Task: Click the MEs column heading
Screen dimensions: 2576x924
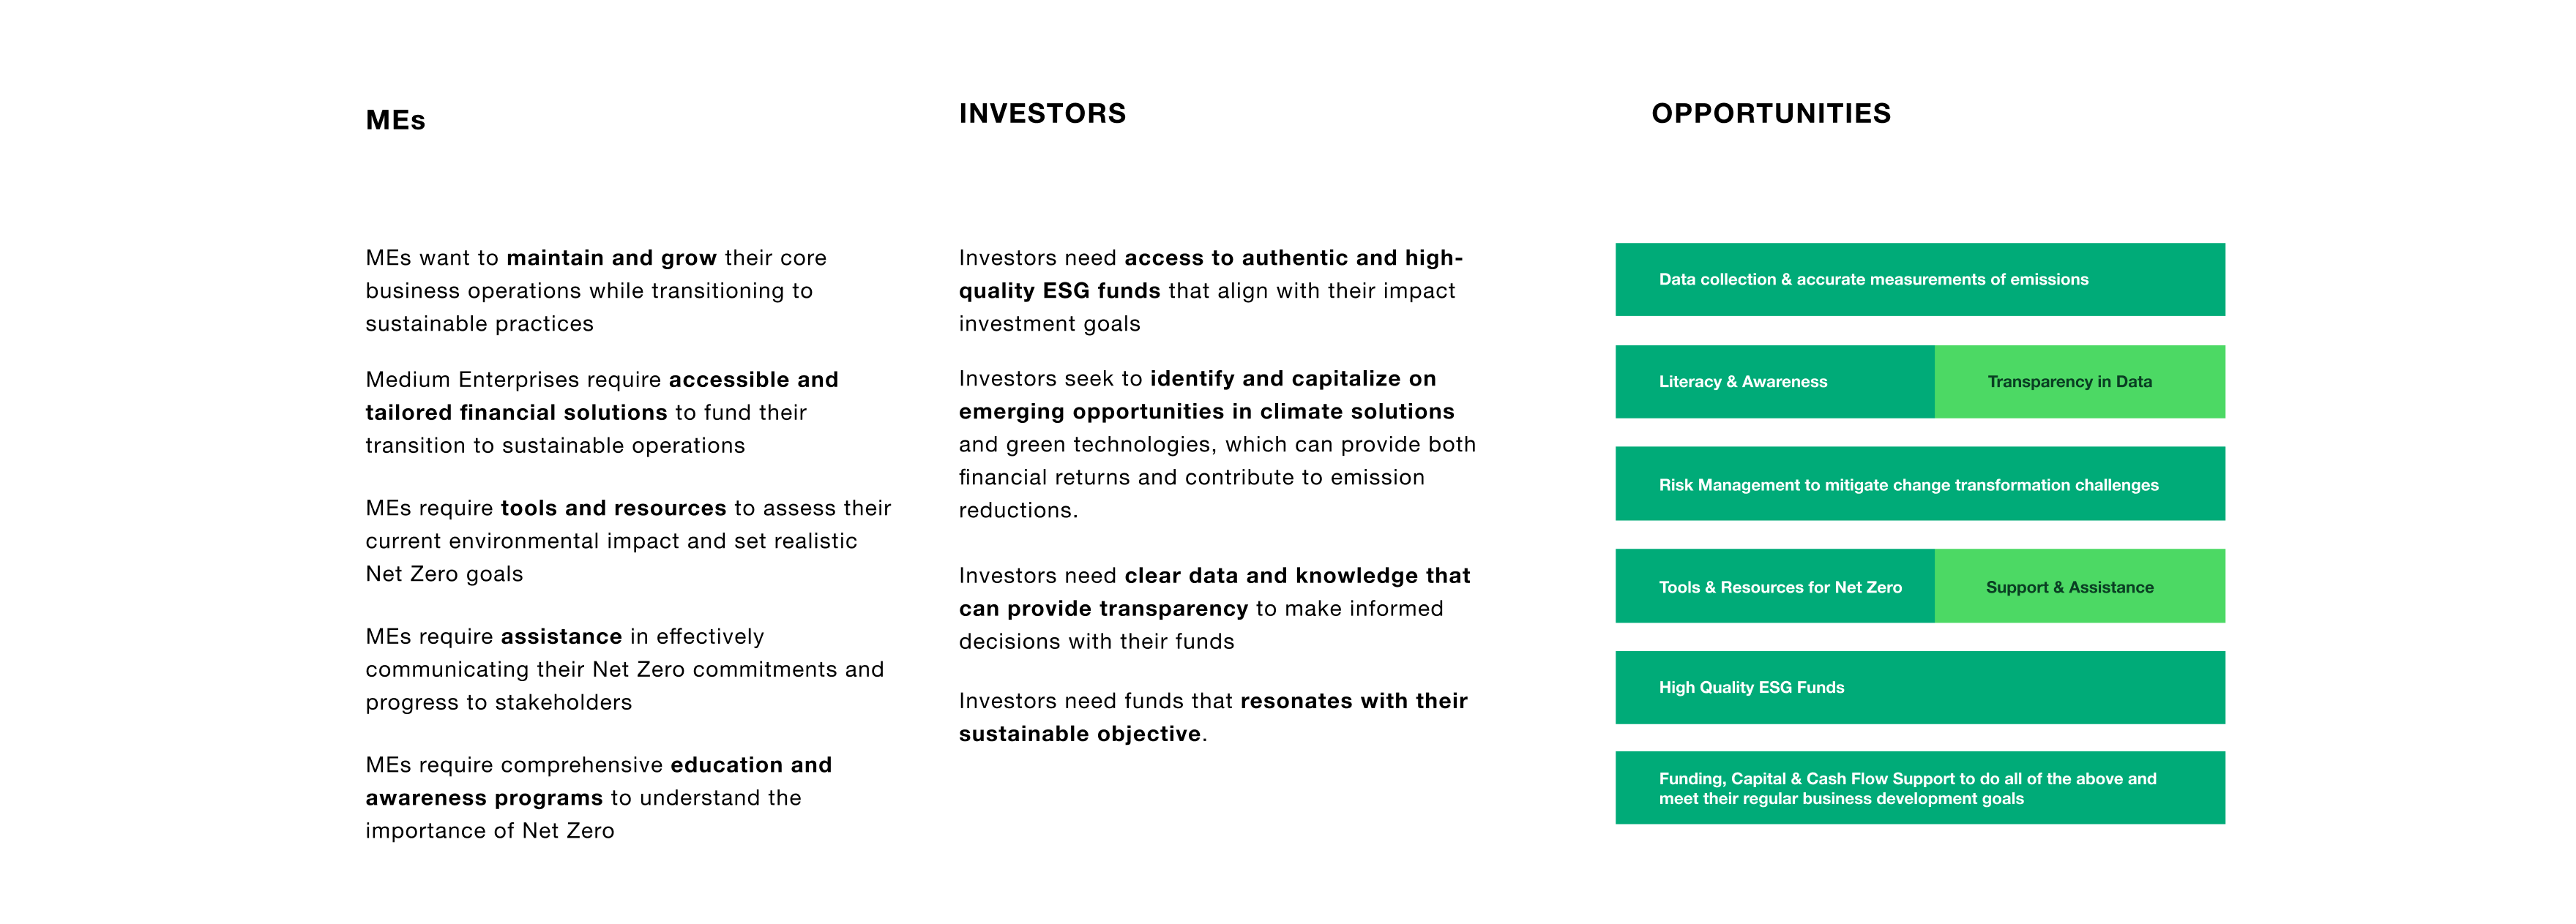Action: click(x=395, y=121)
